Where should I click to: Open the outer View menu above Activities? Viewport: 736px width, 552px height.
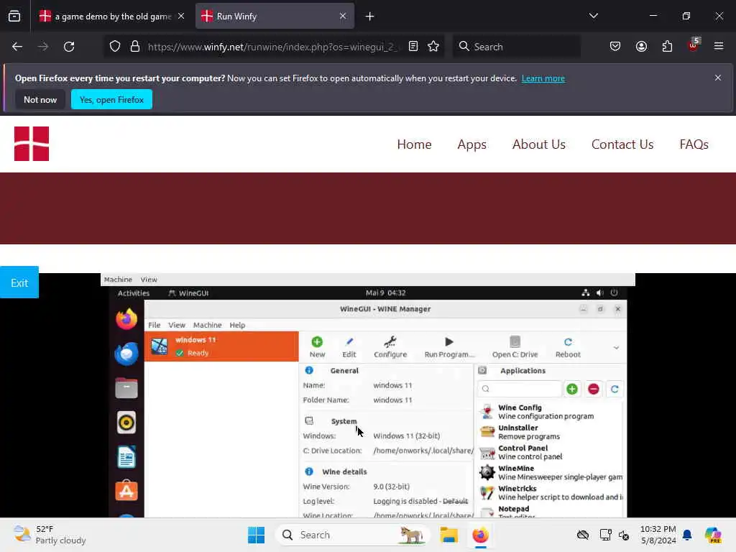(x=149, y=280)
